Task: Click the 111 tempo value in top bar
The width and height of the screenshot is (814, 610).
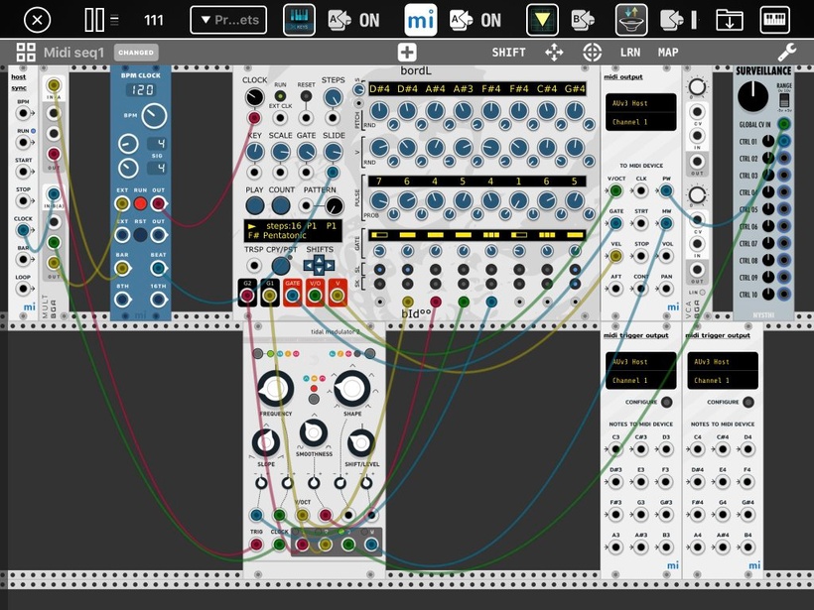Action: [153, 20]
